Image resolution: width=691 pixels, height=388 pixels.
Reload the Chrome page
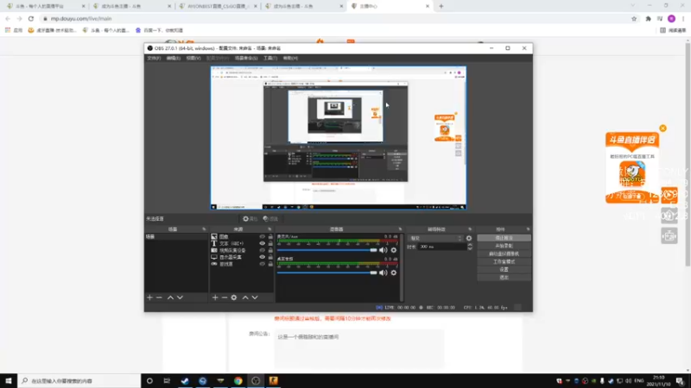(x=31, y=19)
